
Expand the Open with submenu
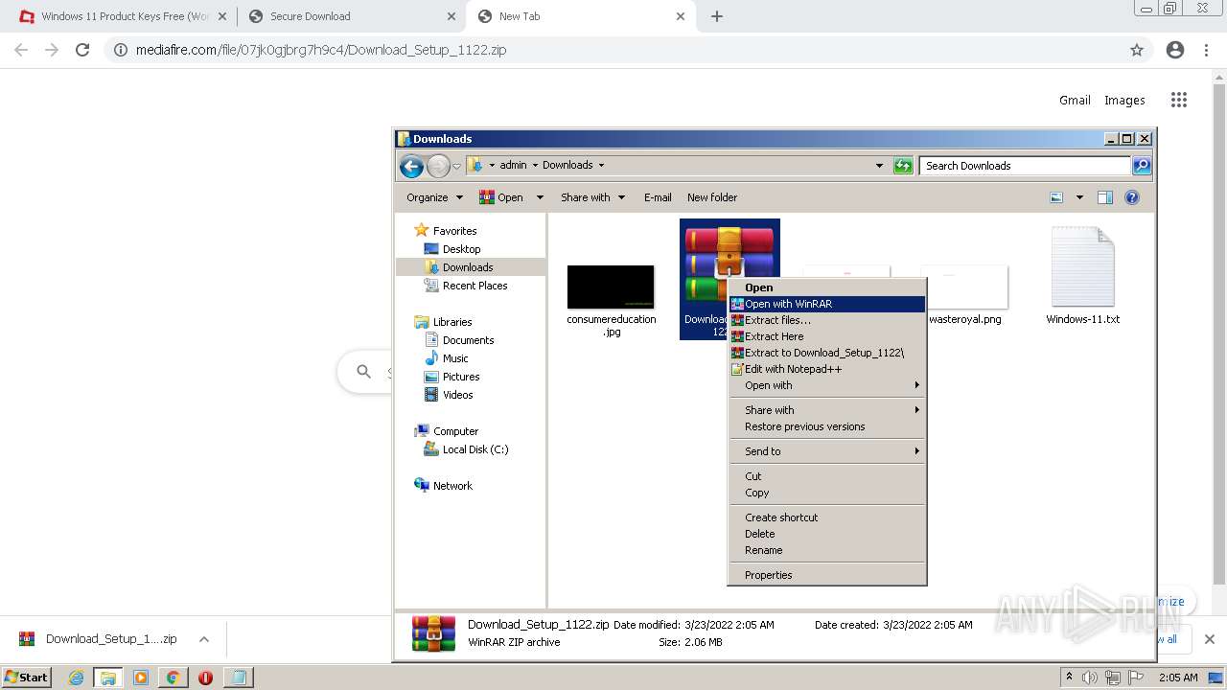(827, 385)
